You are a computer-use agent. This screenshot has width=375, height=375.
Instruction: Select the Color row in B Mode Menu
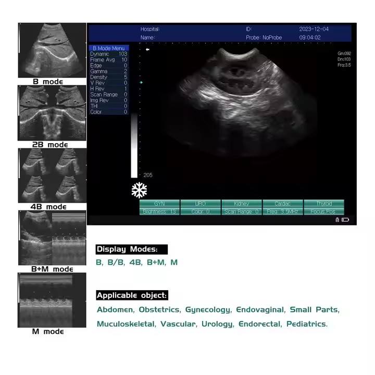tap(109, 111)
